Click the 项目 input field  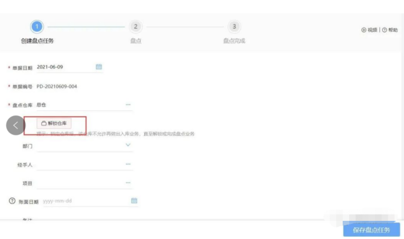click(x=85, y=183)
